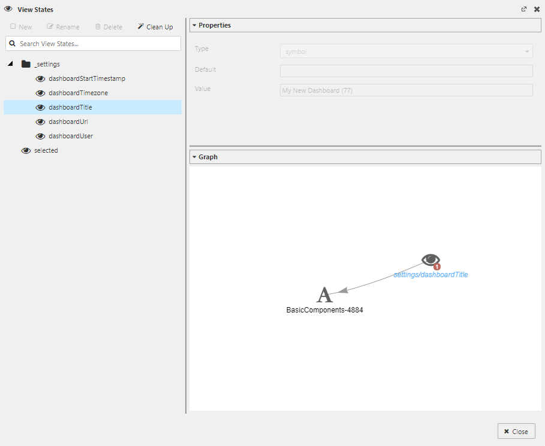This screenshot has height=446, width=545.
Task: Collapse the Properties section
Action: pyautogui.click(x=195, y=25)
